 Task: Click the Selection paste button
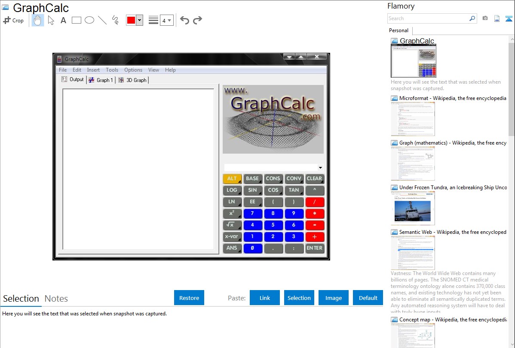pos(299,298)
